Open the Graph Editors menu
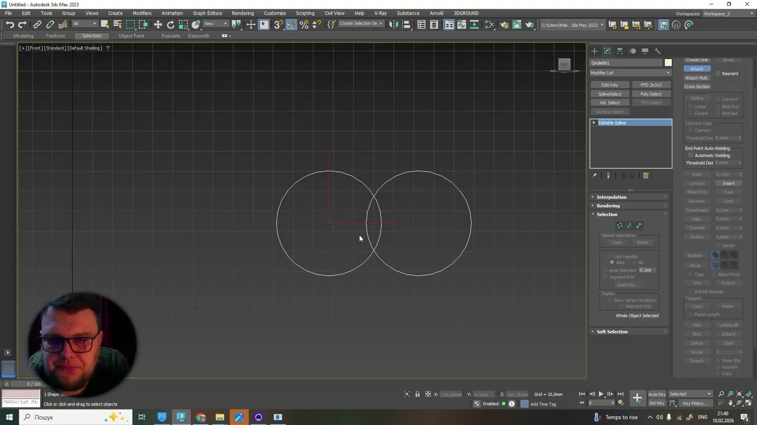Screen dimensions: 757x425 208,13
